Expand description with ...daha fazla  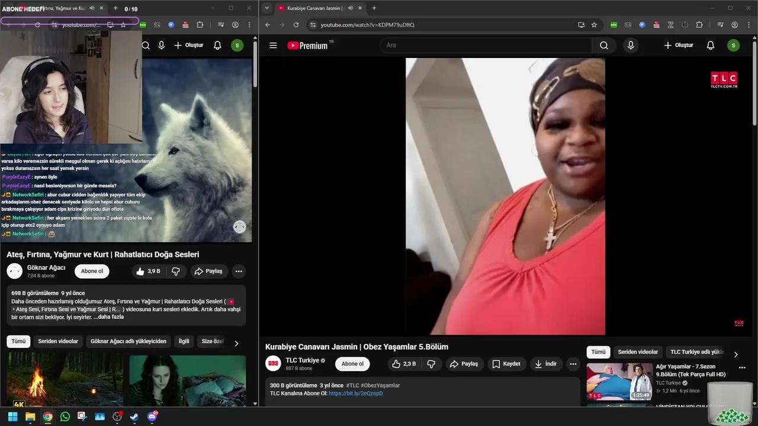point(109,317)
